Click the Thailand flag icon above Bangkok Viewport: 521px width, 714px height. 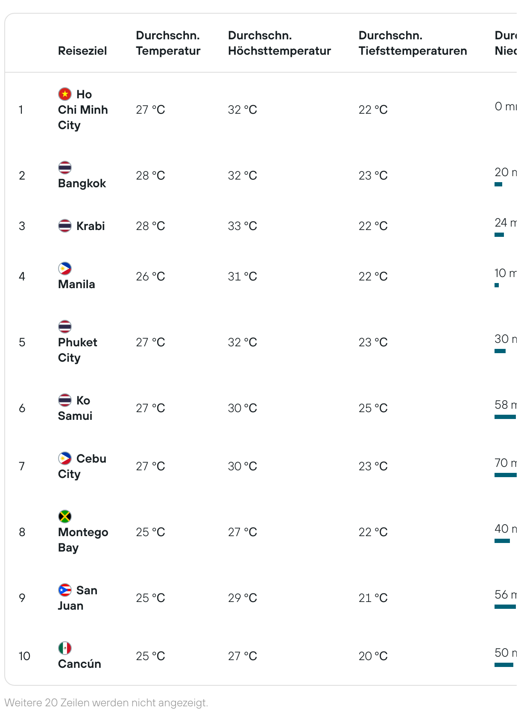(x=65, y=167)
